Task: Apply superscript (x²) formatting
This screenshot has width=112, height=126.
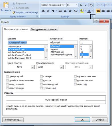Action: [70, 11]
